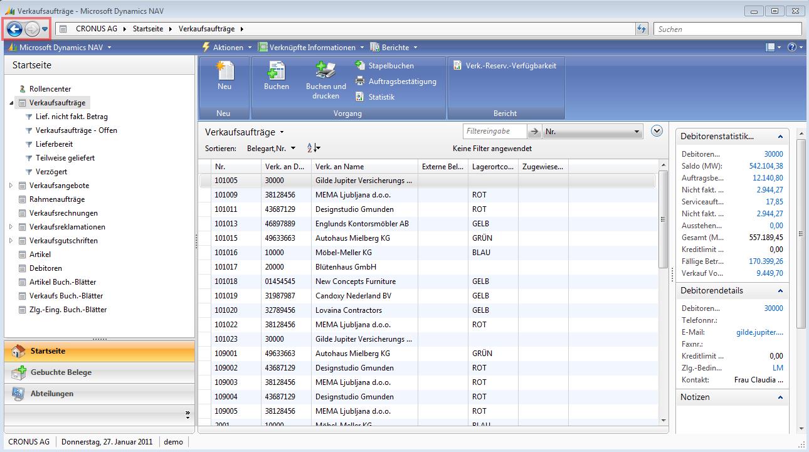This screenshot has width=809, height=452.
Task: Collapse the Verkaufsaufträge tree node
Action: click(11, 103)
